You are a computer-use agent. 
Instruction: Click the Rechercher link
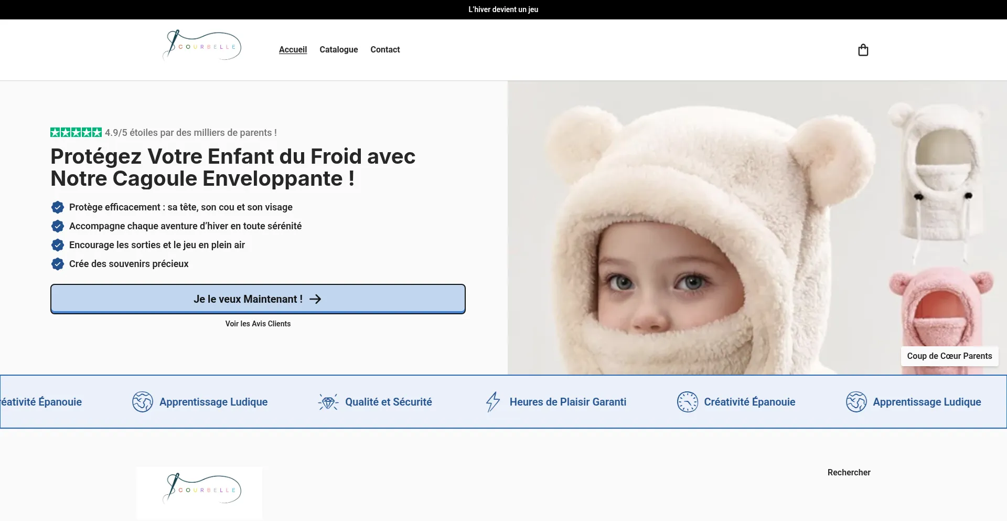point(848,472)
